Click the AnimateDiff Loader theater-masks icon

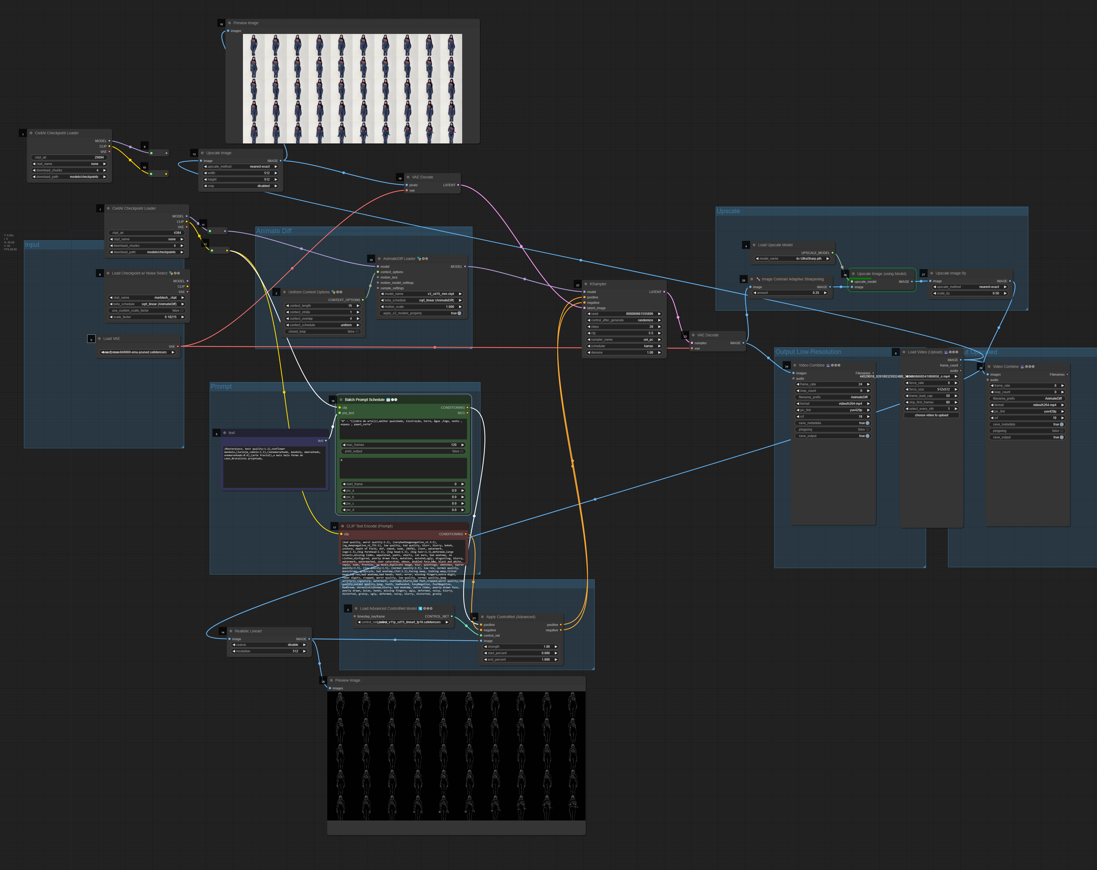419,258
